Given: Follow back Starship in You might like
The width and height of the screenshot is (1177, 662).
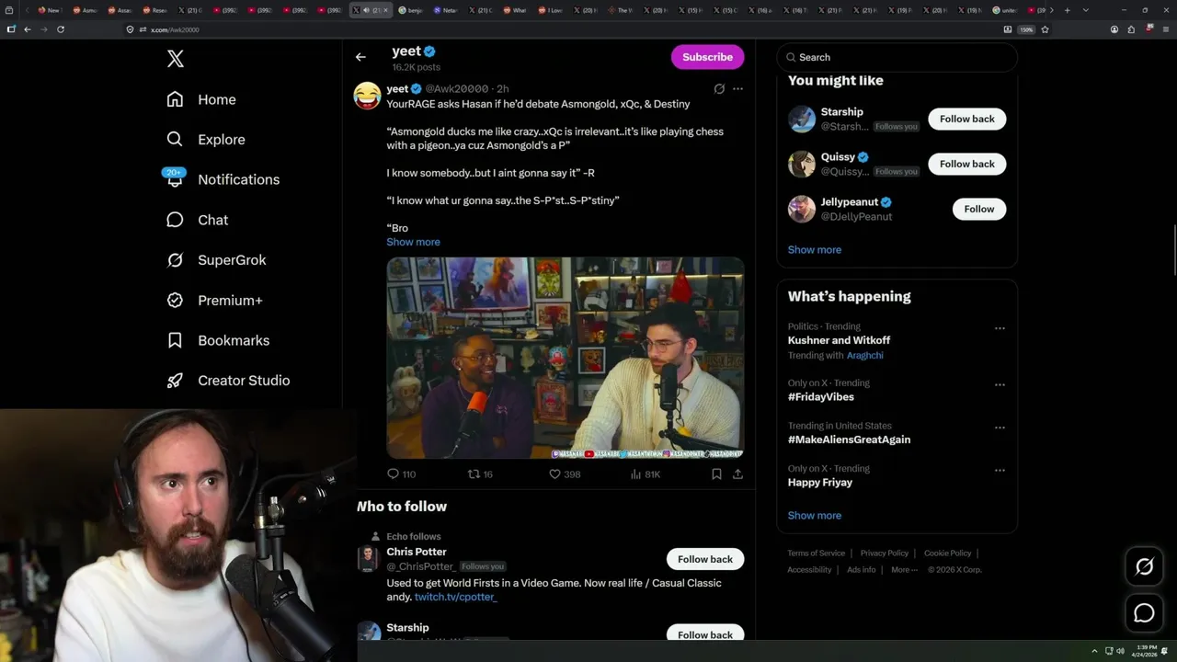Looking at the screenshot, I should [966, 119].
